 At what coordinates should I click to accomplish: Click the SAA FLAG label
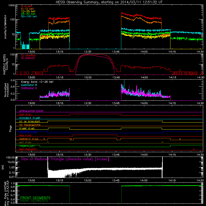click(x=25, y=135)
